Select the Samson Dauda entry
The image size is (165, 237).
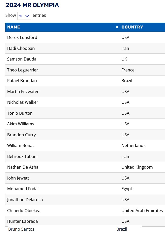(x=22, y=59)
